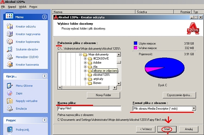Open Kreator odczytu link
Viewport: 204px width, 135px height.
pyautogui.click(x=25, y=26)
